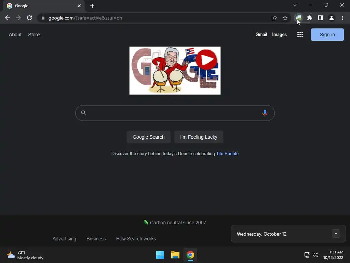Click the Google Search button
This screenshot has width=350, height=263.
click(x=148, y=137)
